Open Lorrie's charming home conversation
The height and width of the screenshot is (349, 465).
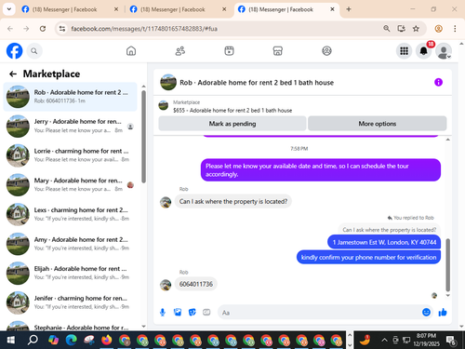coord(70,155)
